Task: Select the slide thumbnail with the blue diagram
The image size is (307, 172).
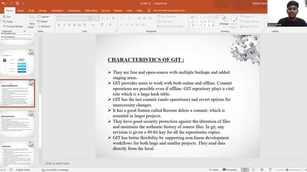Action: coord(17,63)
